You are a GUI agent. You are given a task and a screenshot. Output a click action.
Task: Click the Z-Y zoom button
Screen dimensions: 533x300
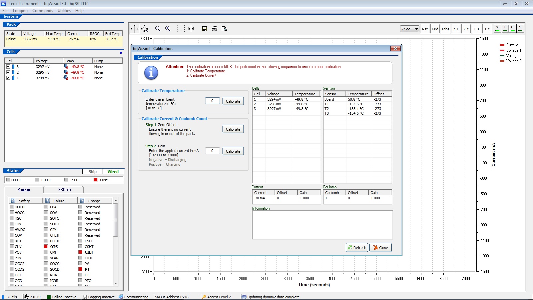[466, 29]
